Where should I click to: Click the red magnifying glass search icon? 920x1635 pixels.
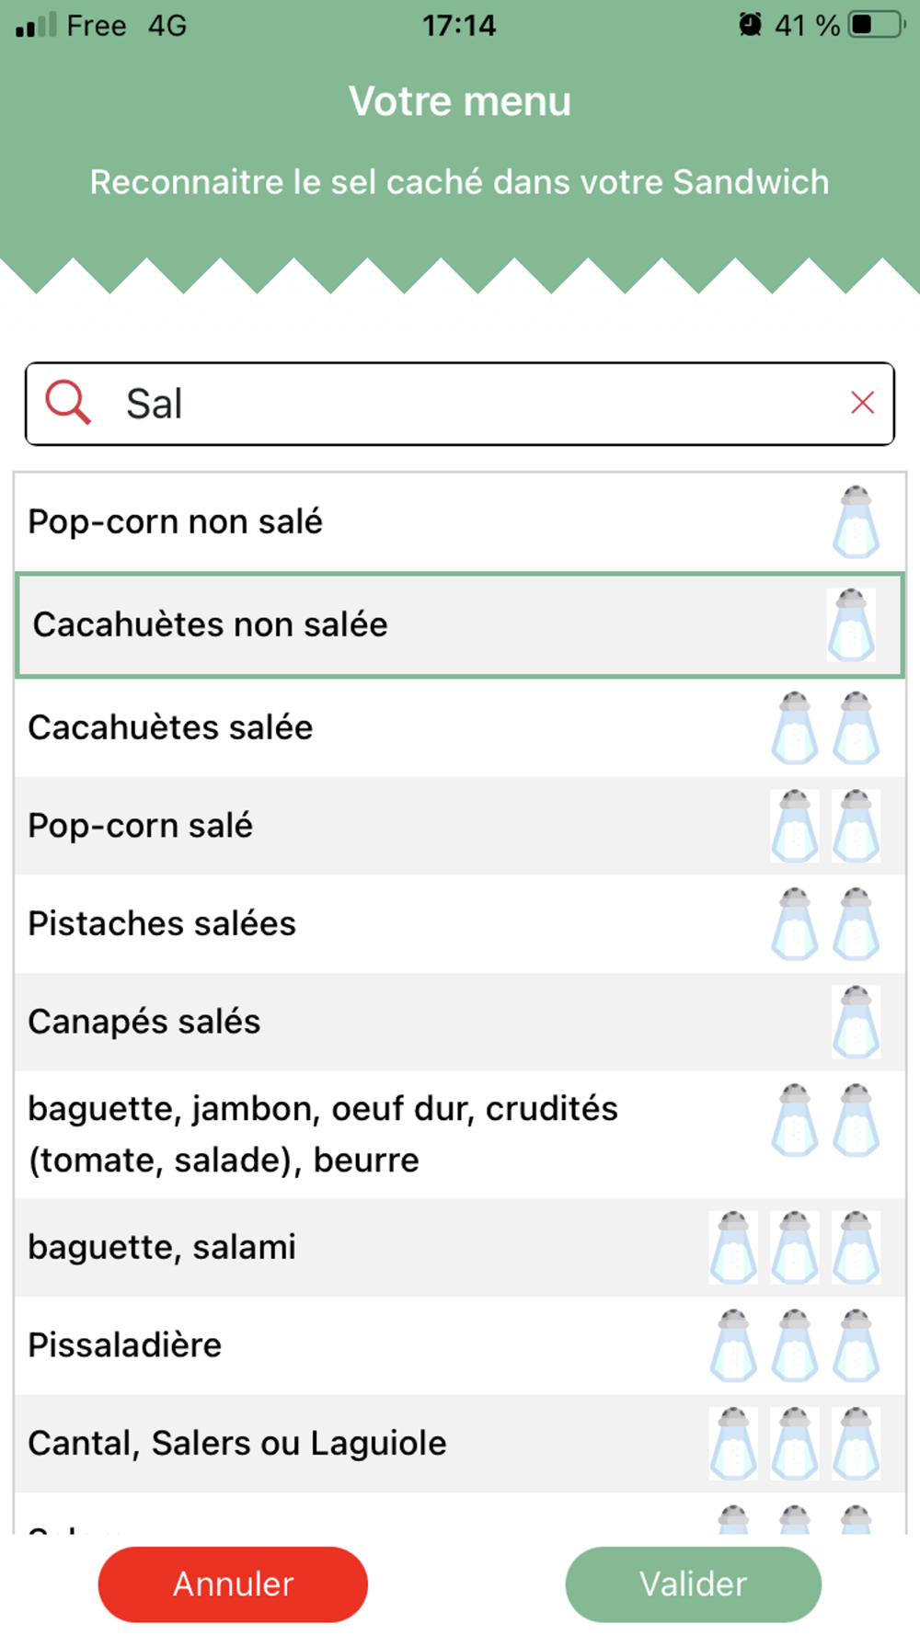coord(68,403)
